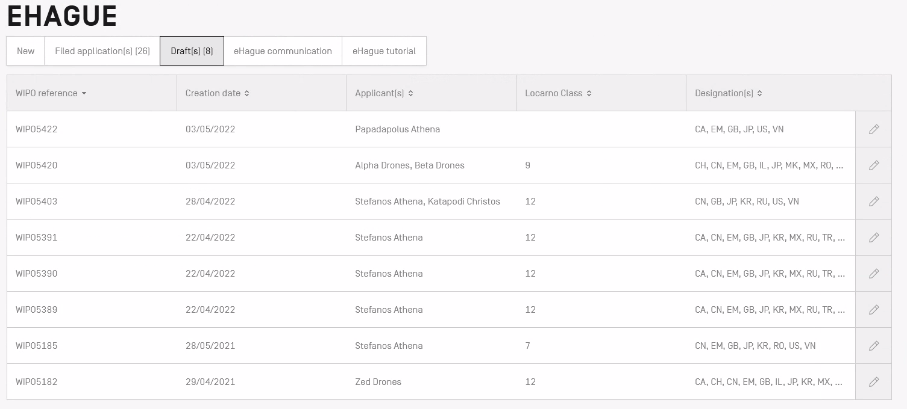Edit draft WIPO5422 with pencil icon
The height and width of the screenshot is (409, 907).
point(873,129)
